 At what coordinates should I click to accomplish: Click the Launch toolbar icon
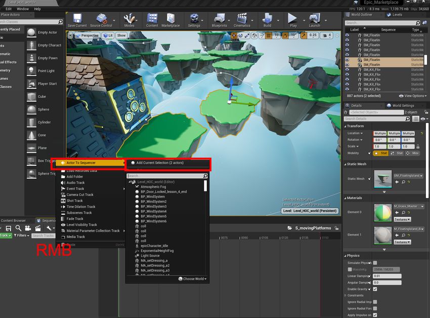click(314, 19)
